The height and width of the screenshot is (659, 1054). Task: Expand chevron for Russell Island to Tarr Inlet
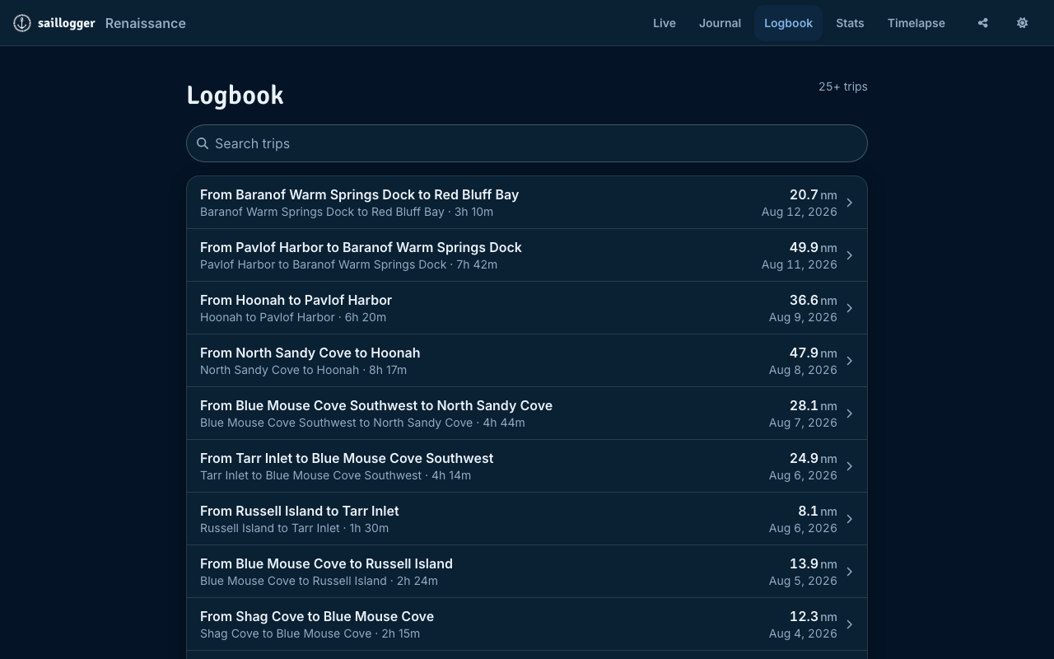849,519
